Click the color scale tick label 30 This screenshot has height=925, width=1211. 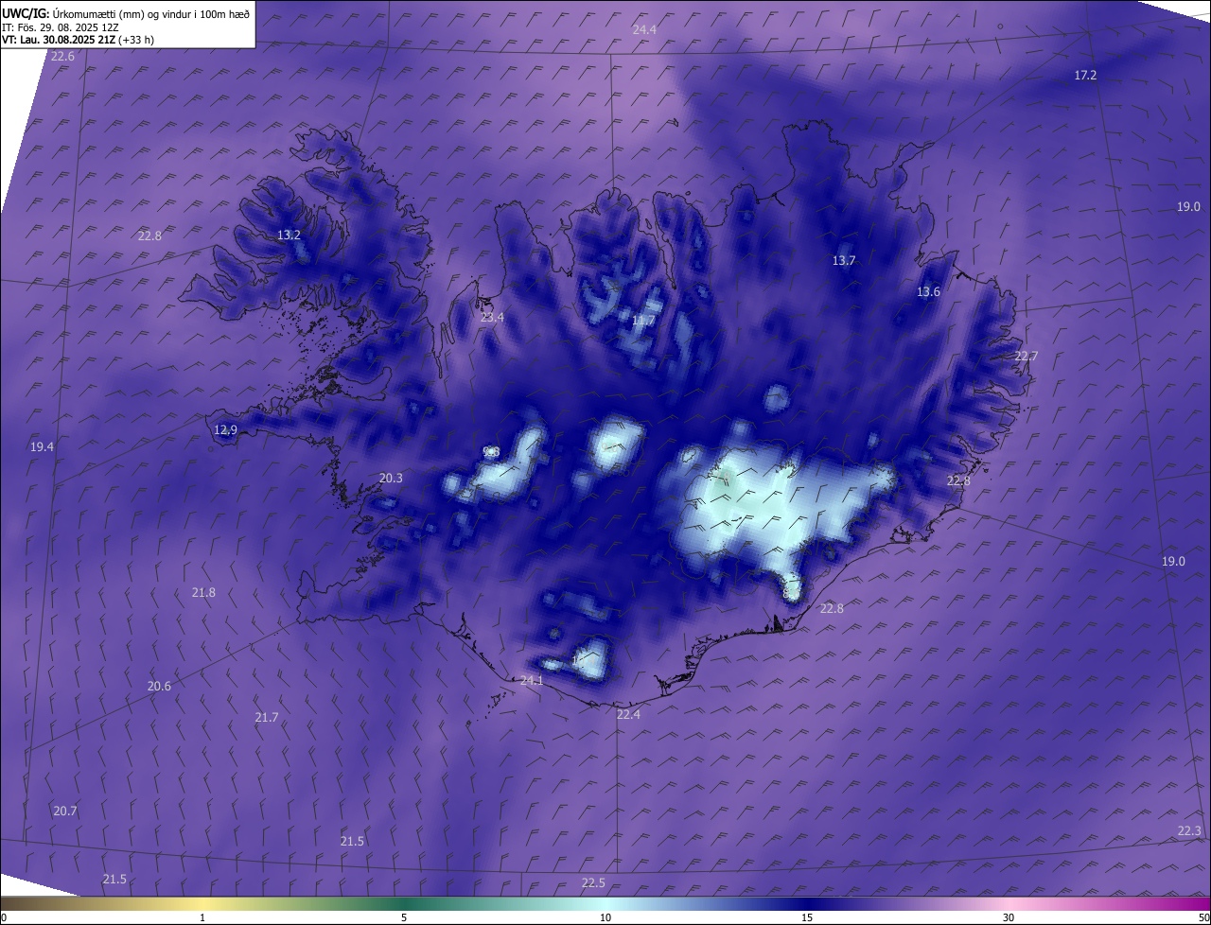point(1009,917)
